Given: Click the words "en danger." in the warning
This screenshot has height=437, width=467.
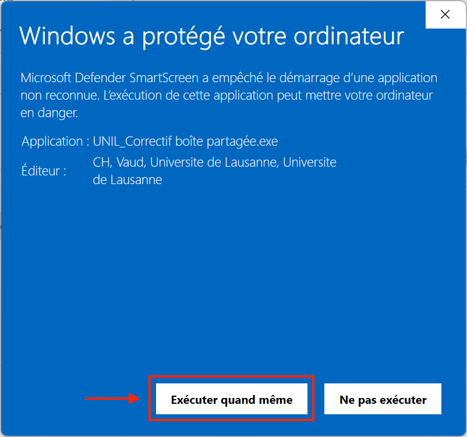Looking at the screenshot, I should pos(49,113).
